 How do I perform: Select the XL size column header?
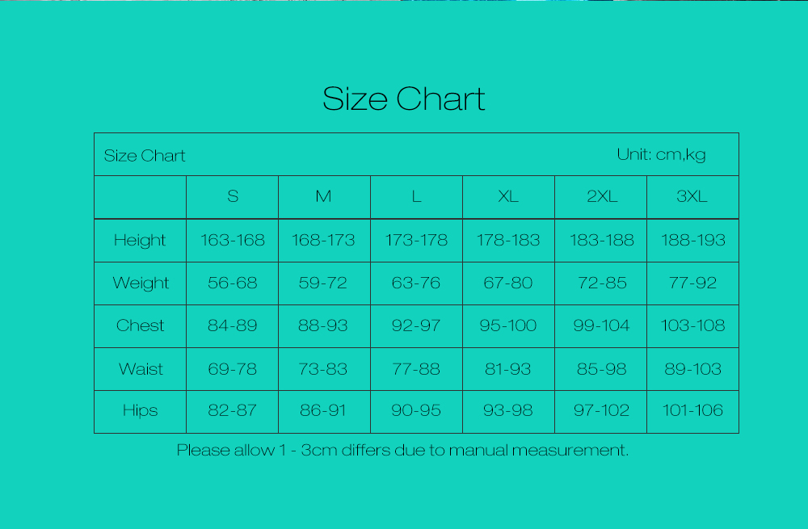(508, 196)
